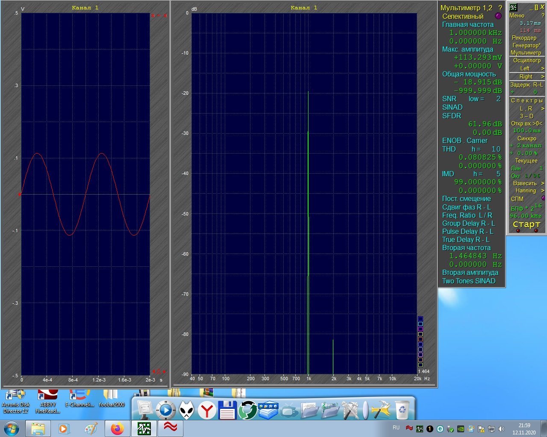
Task: Click the 1.000000 kHz main frequency value
Action: tap(475, 33)
